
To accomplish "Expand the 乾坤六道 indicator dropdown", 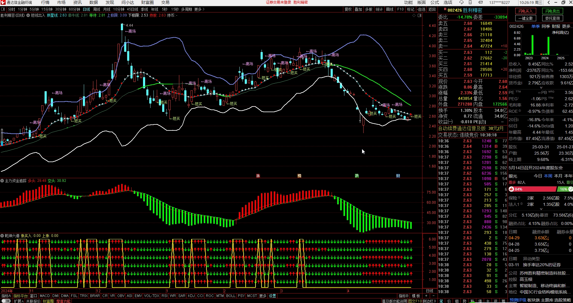I will (2, 236).
